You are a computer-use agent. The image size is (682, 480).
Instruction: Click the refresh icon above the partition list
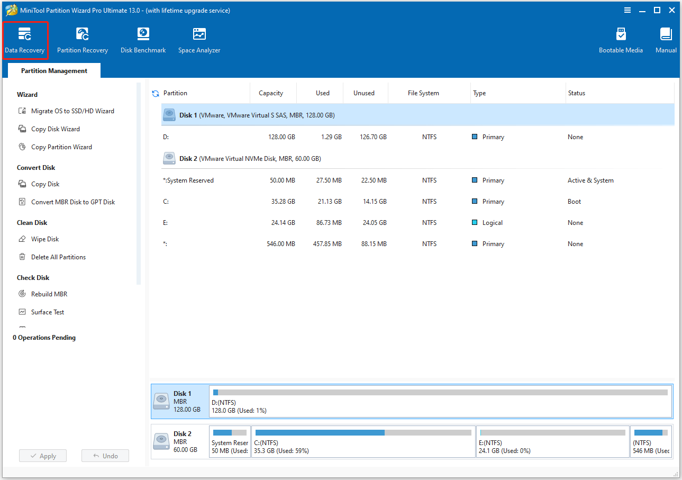coord(155,93)
